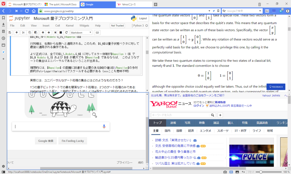Screen dimensions: 291x174
Task: Interrupt the Jupyter kernel with the stop button
Action: click(61, 32)
